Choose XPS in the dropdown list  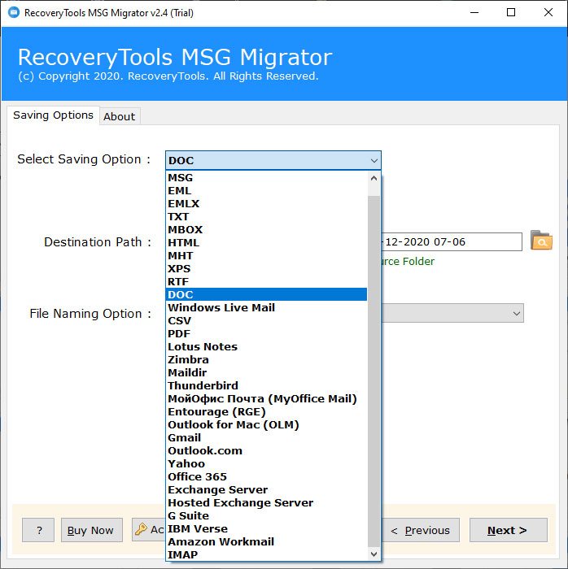pos(266,268)
